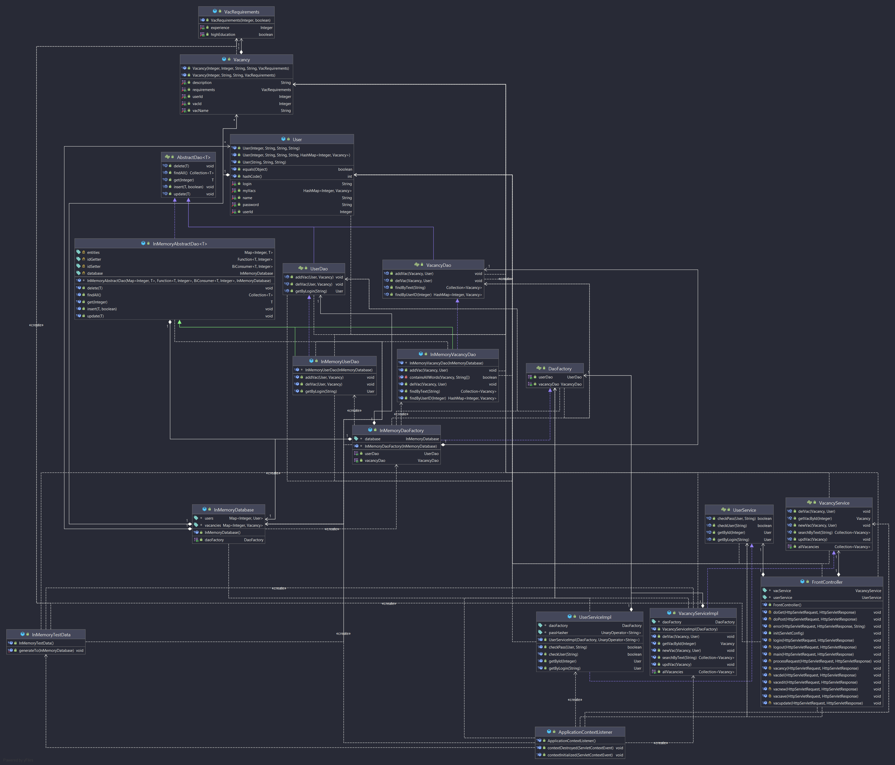The width and height of the screenshot is (895, 765).
Task: Click the class icon beside FrontController title
Action: pos(802,582)
